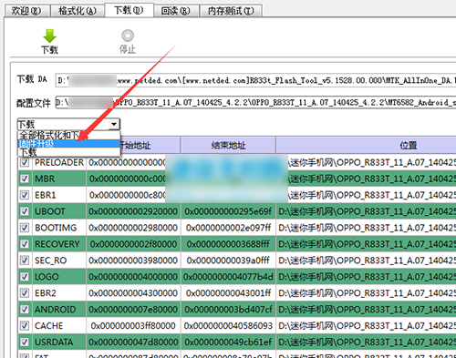Choose 全部格式化和下载 from the dropdown list
This screenshot has width=456, height=358.
[68, 135]
